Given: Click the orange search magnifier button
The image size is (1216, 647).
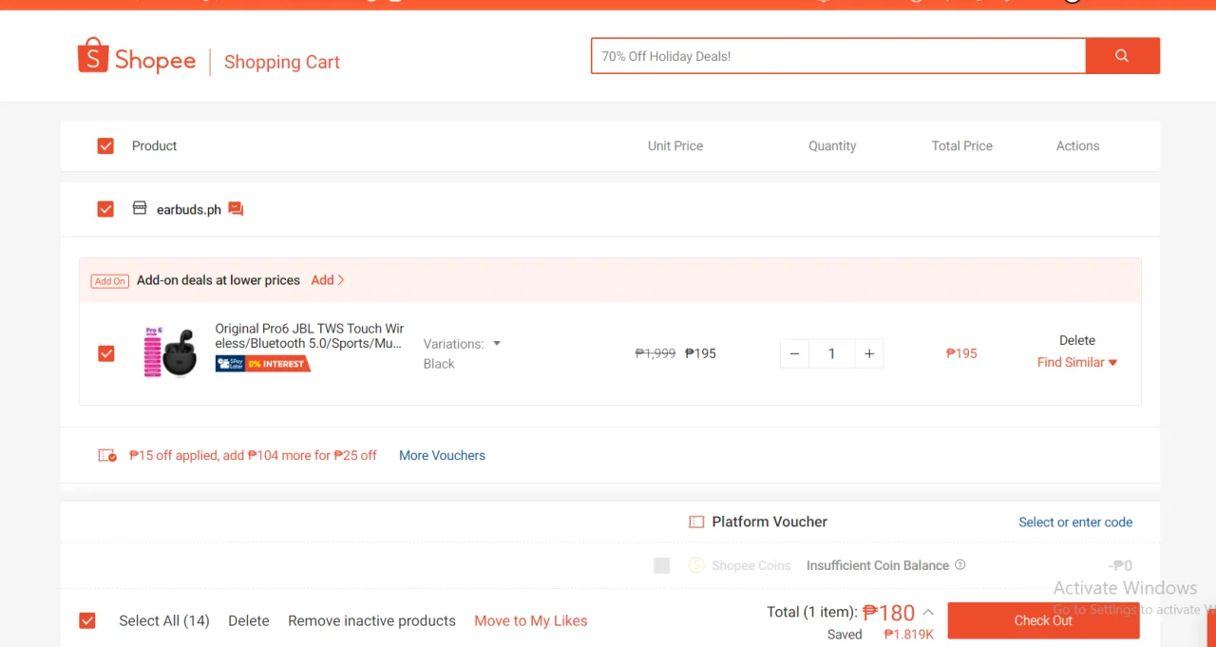Looking at the screenshot, I should point(1122,56).
